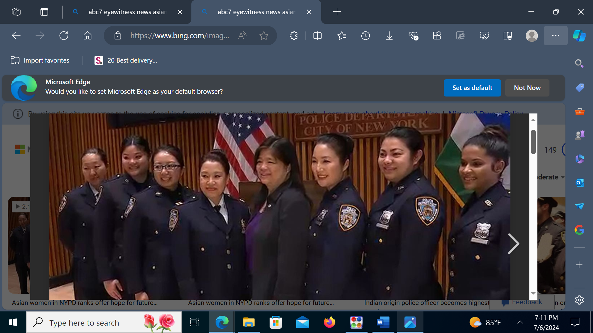
Task: Show the next image with the right arrow
Action: tap(513, 244)
